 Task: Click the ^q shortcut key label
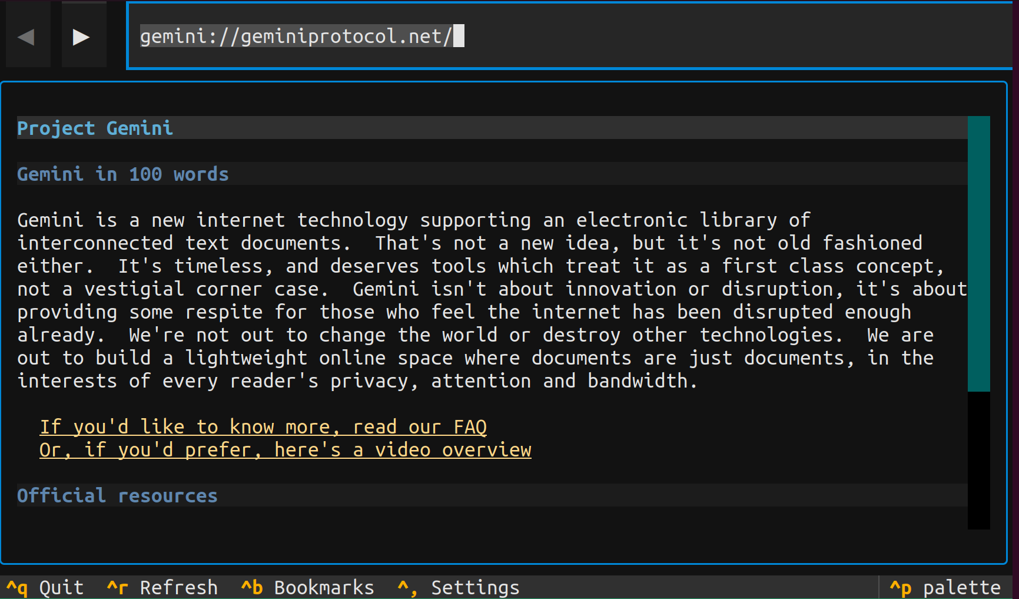pyautogui.click(x=17, y=588)
